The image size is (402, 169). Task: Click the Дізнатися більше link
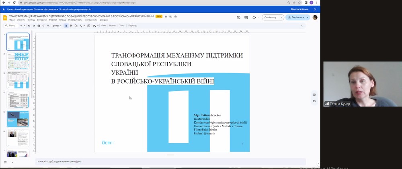click(x=299, y=9)
